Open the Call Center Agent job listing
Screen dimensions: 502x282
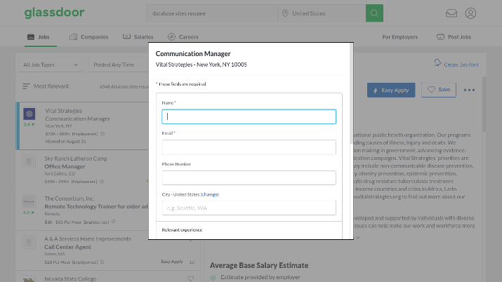coord(67,247)
